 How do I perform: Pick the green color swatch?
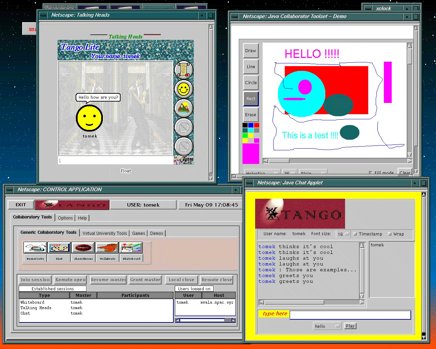(245, 135)
